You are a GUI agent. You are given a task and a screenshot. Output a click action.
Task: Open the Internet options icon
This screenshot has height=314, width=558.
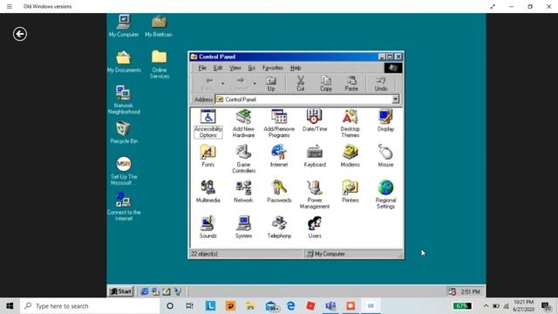[279, 156]
